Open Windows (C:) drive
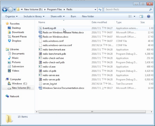The width and height of the screenshot is (155, 126). (20, 83)
